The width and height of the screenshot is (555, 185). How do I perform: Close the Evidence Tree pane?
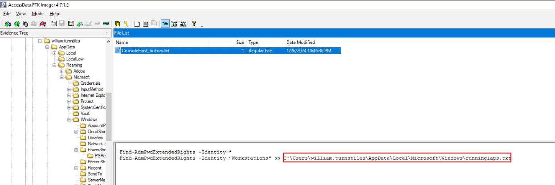point(107,33)
